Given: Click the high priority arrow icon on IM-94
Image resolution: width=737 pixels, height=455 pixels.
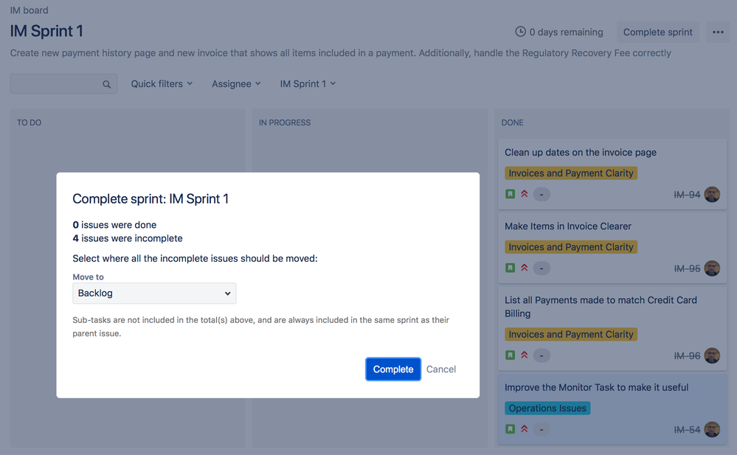Looking at the screenshot, I should [x=525, y=194].
